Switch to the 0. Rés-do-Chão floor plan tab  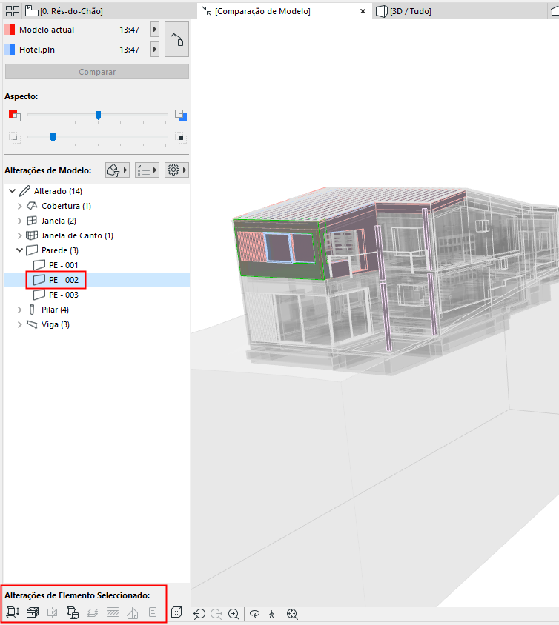coord(64,11)
